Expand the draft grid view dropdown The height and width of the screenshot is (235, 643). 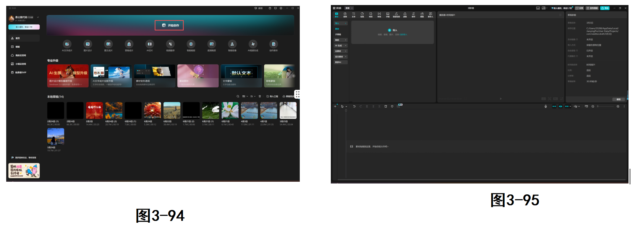click(x=245, y=96)
